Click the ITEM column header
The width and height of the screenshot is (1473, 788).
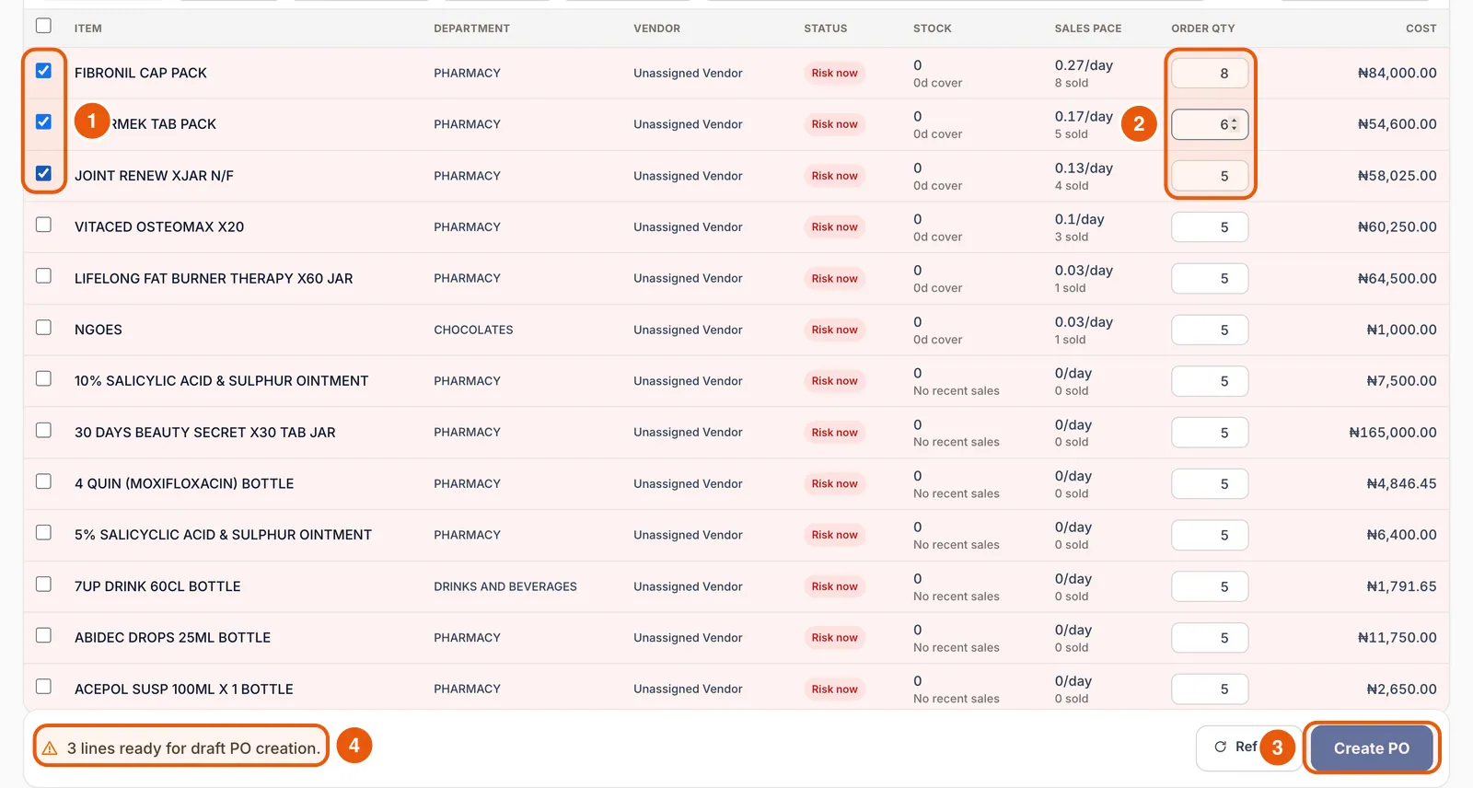tap(88, 29)
